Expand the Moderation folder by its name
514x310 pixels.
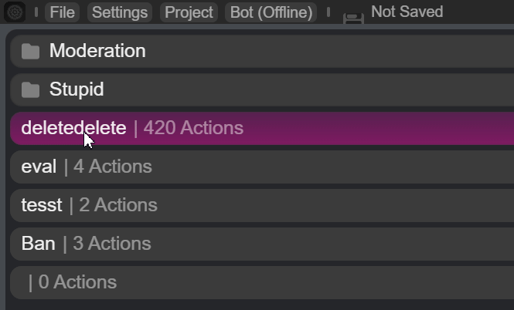tap(97, 51)
